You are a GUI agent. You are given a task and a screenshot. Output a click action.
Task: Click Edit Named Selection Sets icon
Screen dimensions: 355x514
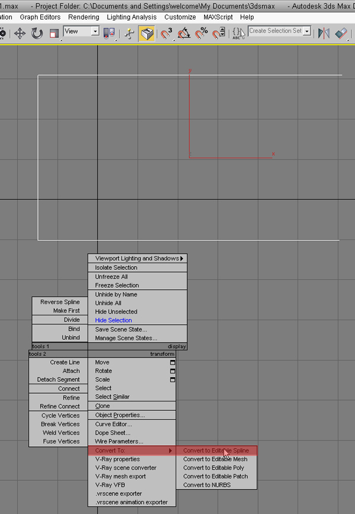pos(238,33)
